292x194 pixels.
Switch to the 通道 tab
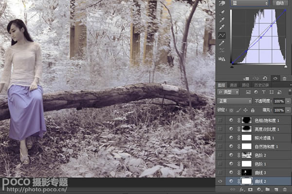(x=233, y=85)
